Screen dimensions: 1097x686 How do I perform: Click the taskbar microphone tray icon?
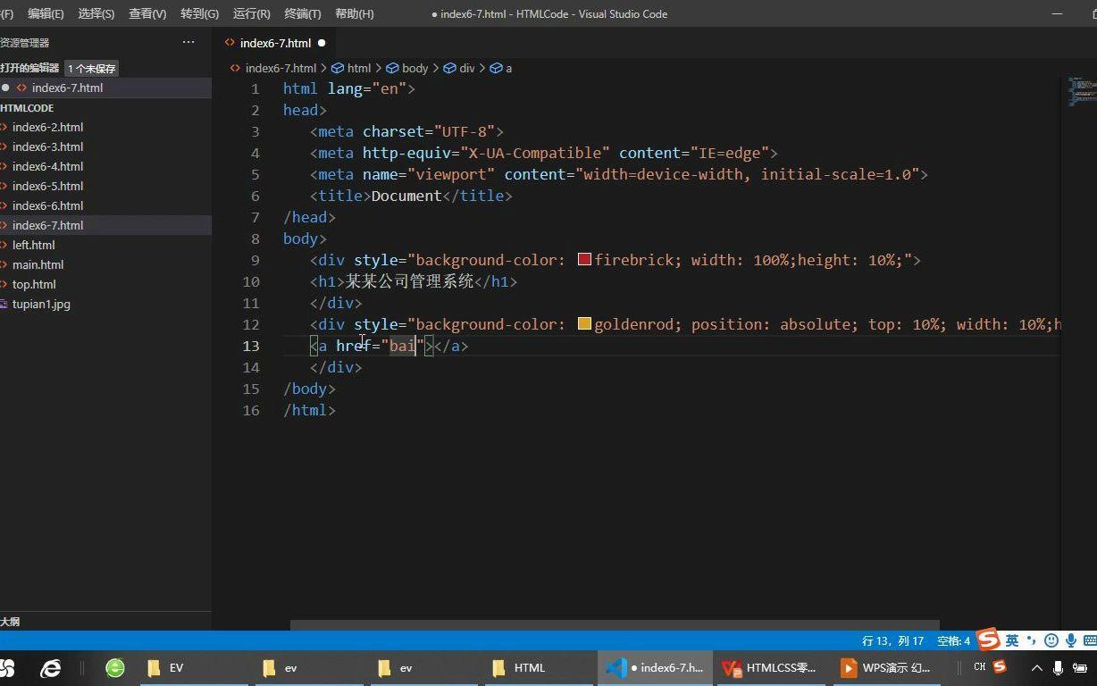[1059, 667]
